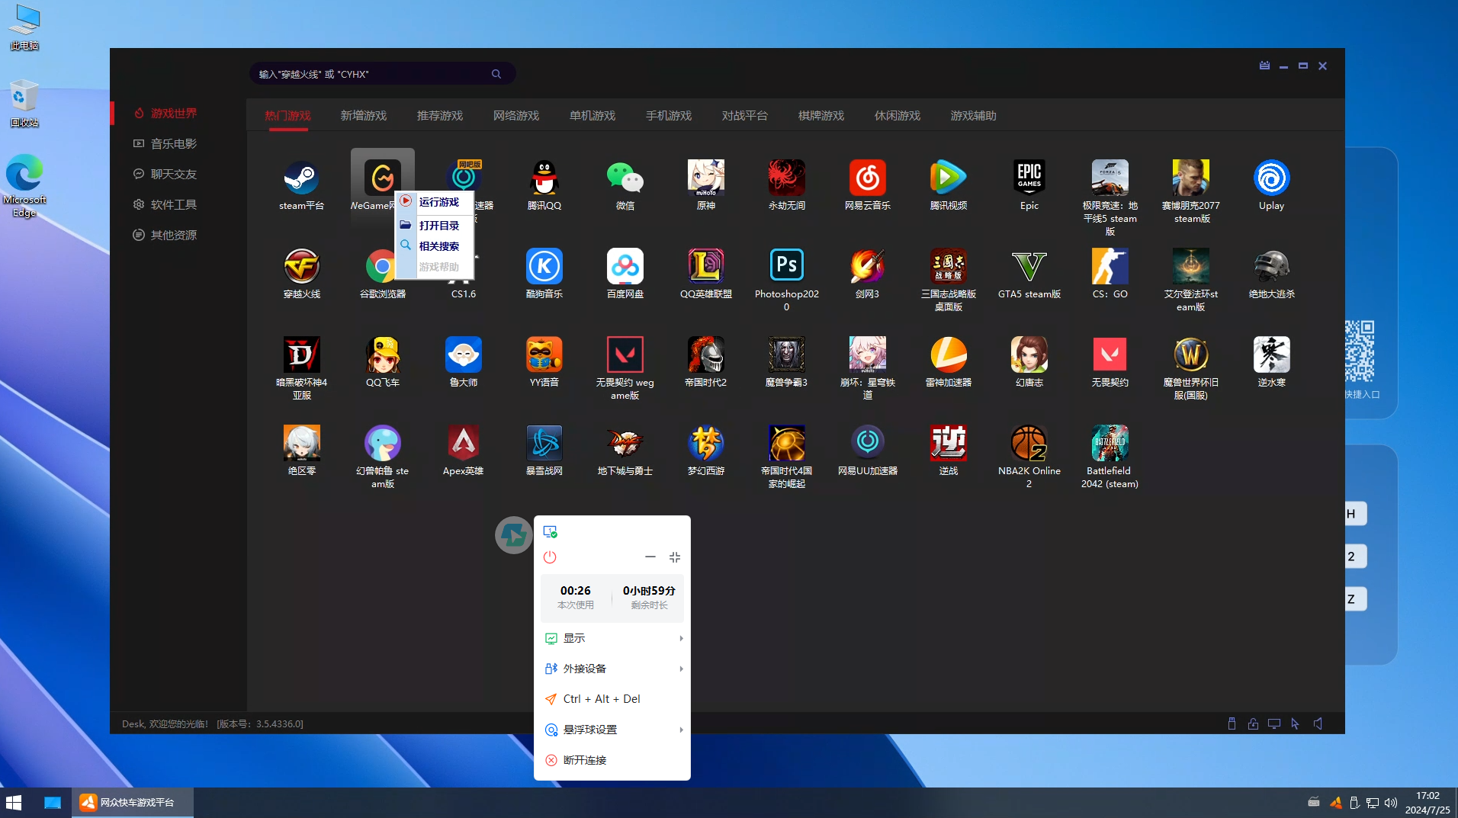This screenshot has height=818, width=1458.
Task: Select 游戏世界 in the sidebar
Action: click(x=165, y=113)
